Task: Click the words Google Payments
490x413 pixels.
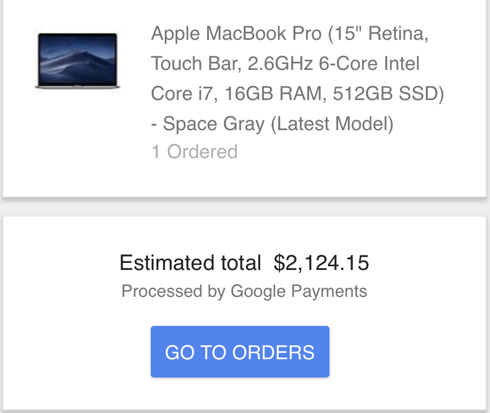Action: click(299, 291)
